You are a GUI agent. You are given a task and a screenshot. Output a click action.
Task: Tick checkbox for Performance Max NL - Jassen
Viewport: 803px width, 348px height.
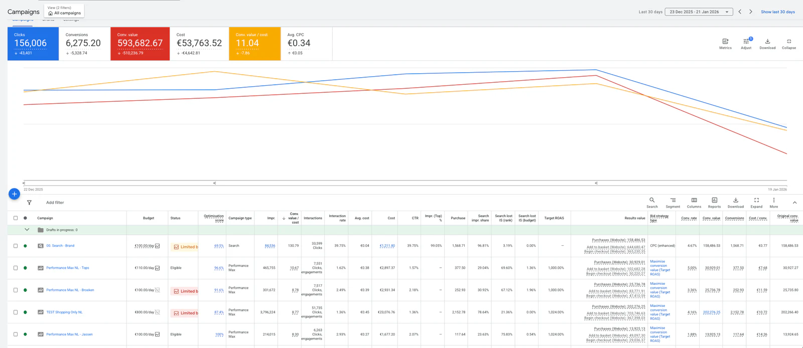click(16, 334)
